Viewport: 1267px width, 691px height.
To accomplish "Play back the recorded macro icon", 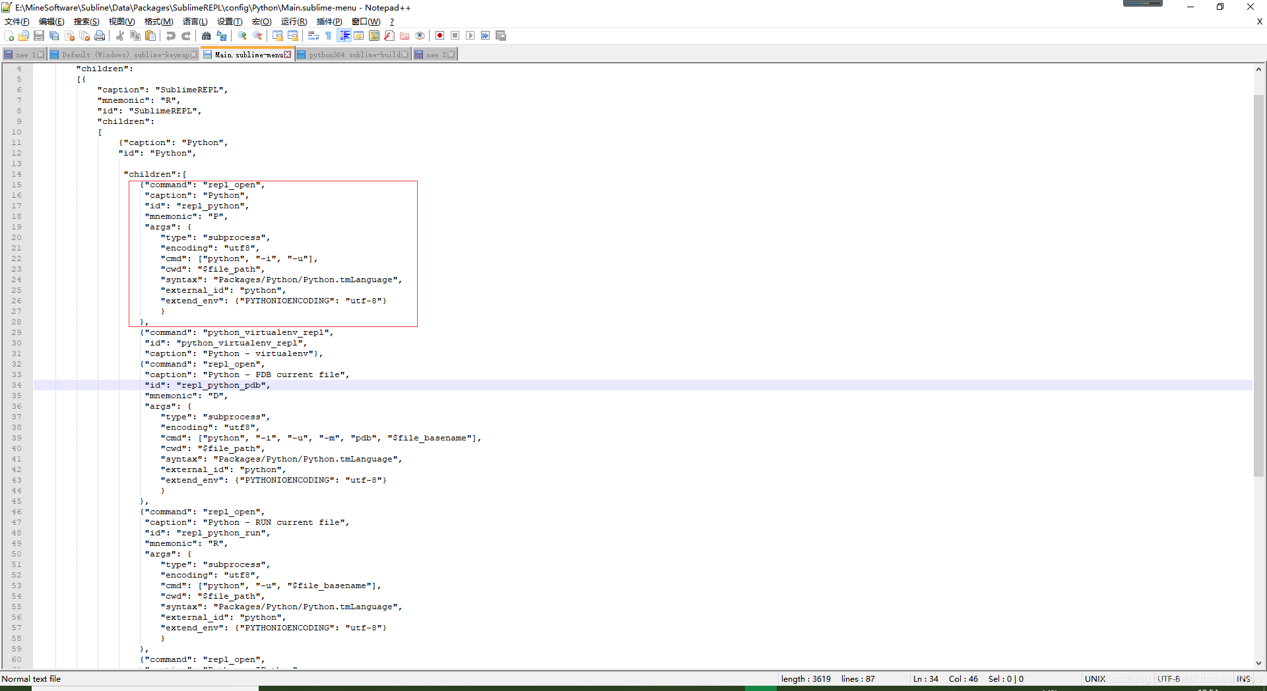I will coord(471,36).
